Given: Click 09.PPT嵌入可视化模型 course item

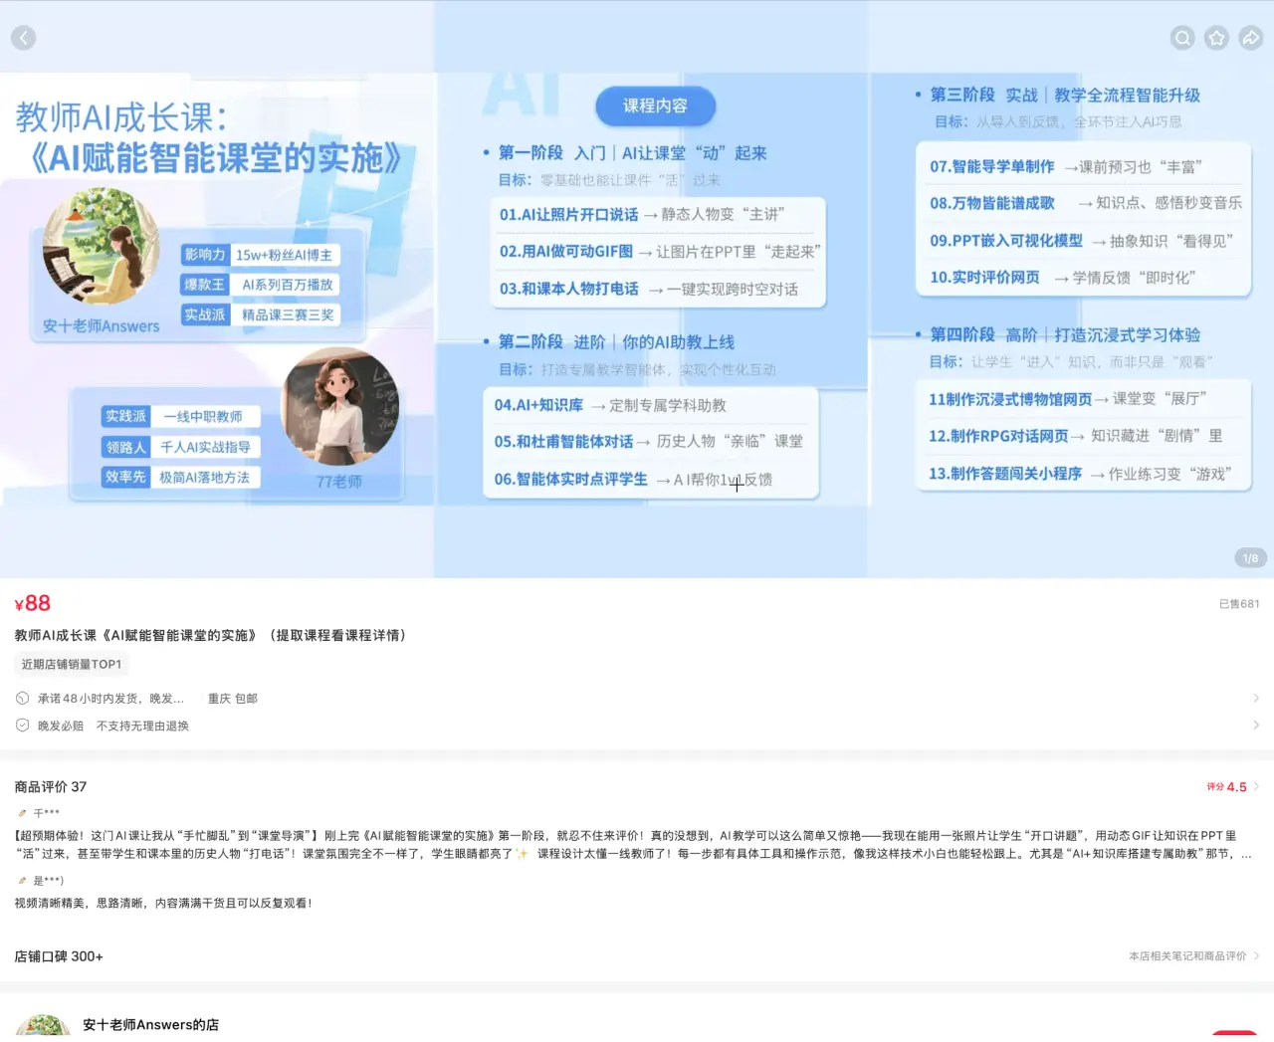Looking at the screenshot, I should [1082, 241].
